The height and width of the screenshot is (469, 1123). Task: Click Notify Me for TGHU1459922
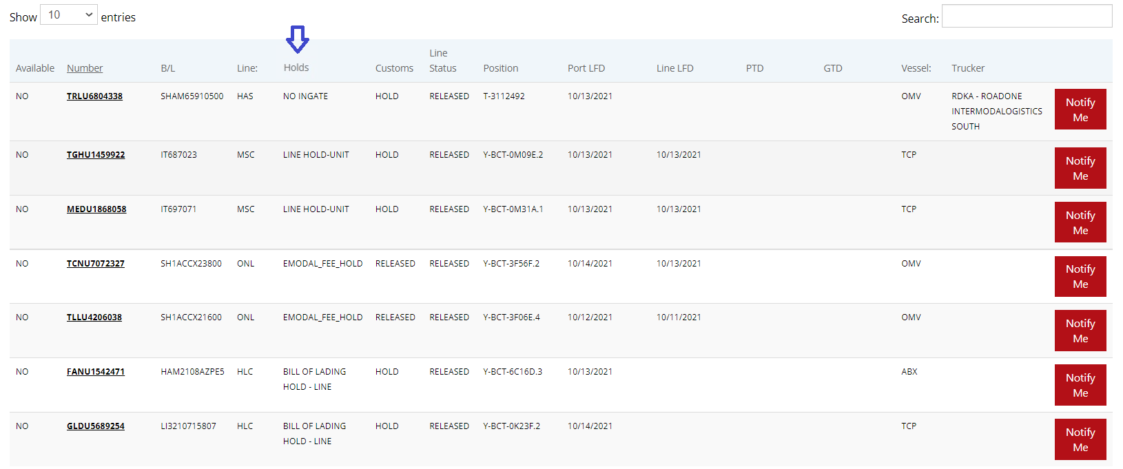[x=1080, y=168]
